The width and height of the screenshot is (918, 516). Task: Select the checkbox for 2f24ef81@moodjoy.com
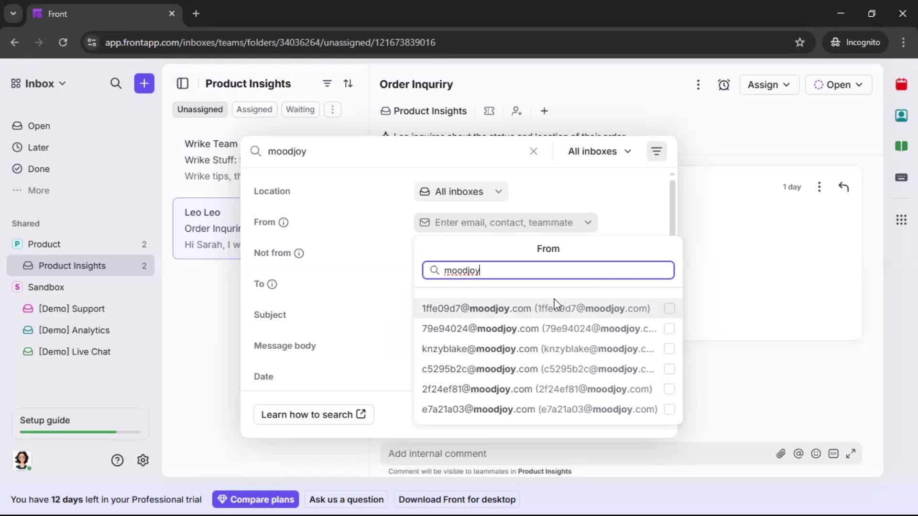click(x=669, y=389)
